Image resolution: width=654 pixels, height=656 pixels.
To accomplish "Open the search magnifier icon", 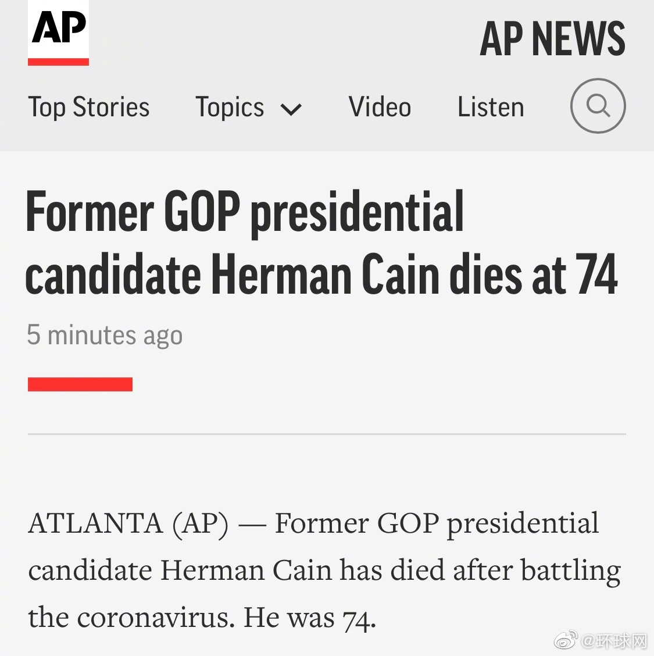I will (598, 106).
